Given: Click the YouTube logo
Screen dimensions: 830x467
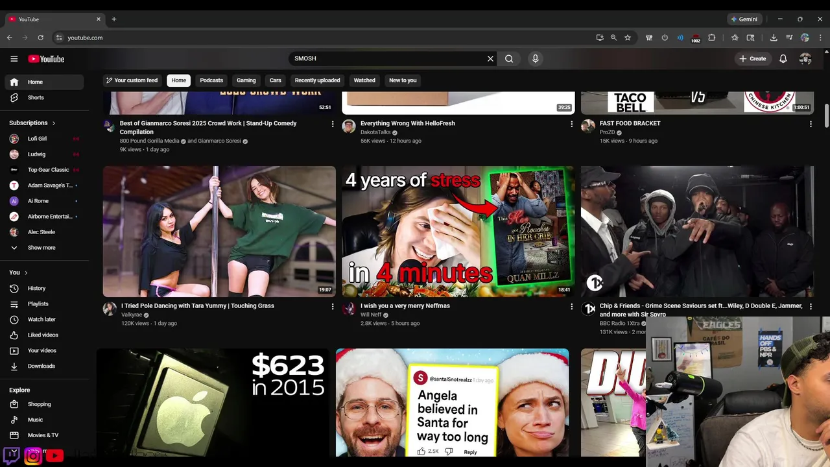Looking at the screenshot, I should click(x=46, y=59).
